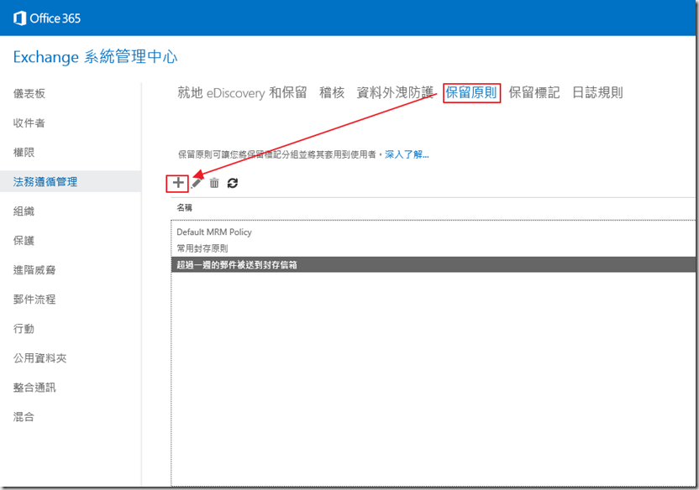This screenshot has width=699, height=490.
Task: Click the trash can delete icon
Action: point(214,182)
